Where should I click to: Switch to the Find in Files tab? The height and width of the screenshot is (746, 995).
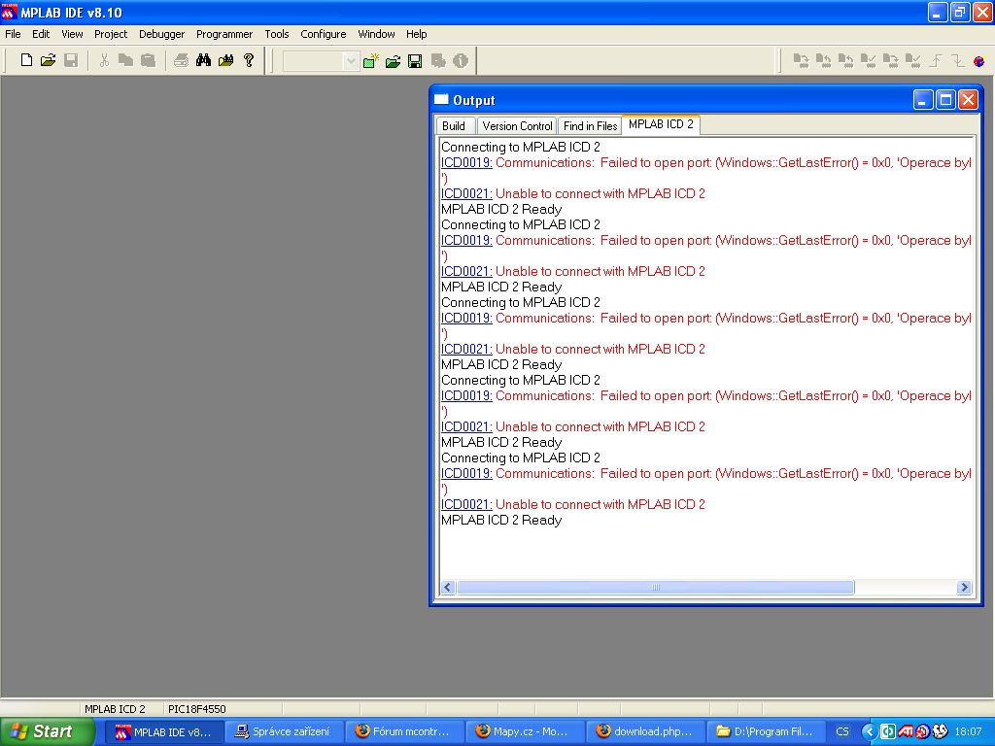tap(590, 126)
